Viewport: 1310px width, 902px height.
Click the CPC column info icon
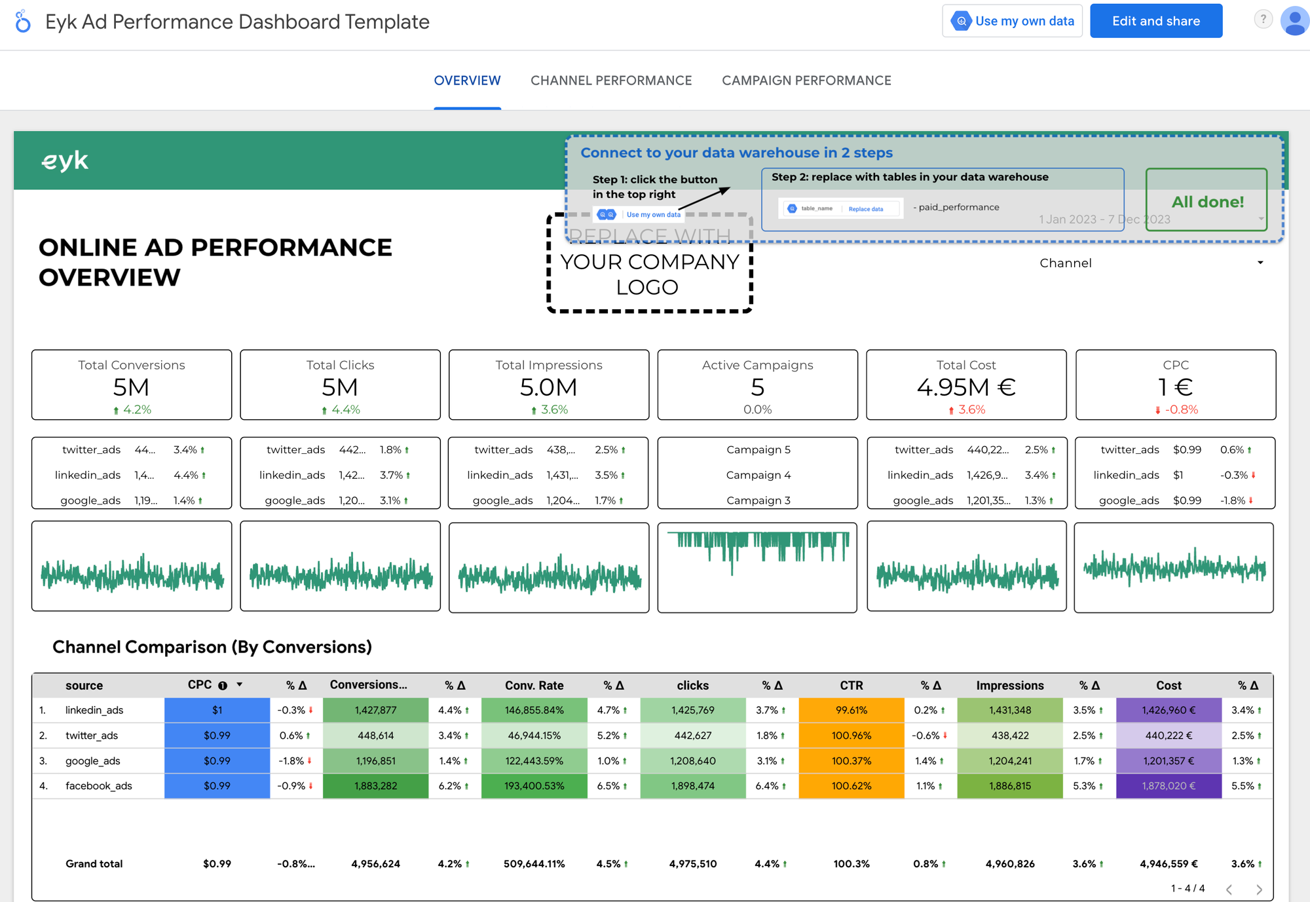point(223,686)
